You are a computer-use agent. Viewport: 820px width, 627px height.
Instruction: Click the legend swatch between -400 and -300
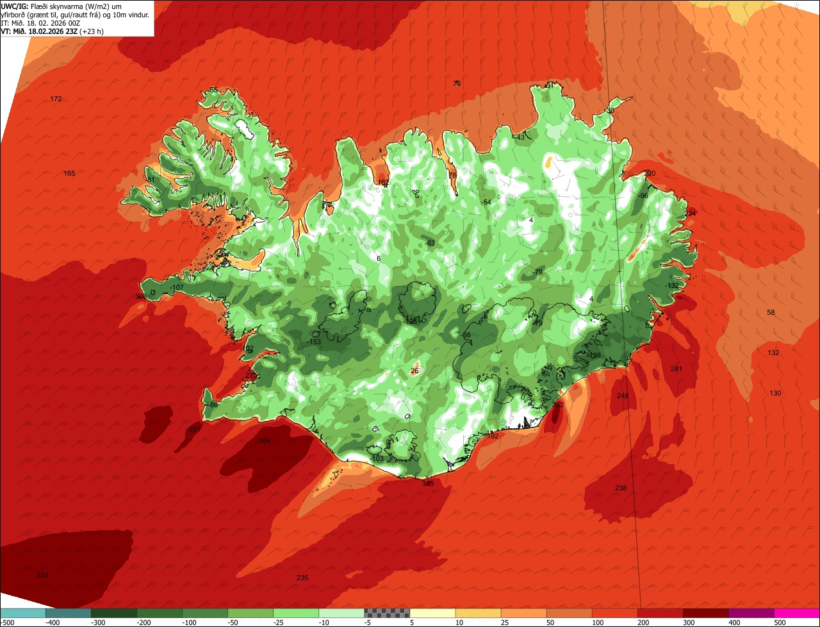coord(69,613)
